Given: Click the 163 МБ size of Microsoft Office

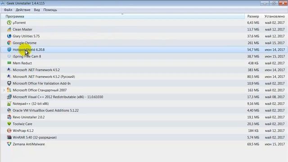Looking at the screenshot, I should click(253, 90).
